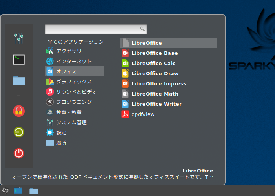
Task: Select the インターネット category
Action: 75,61
